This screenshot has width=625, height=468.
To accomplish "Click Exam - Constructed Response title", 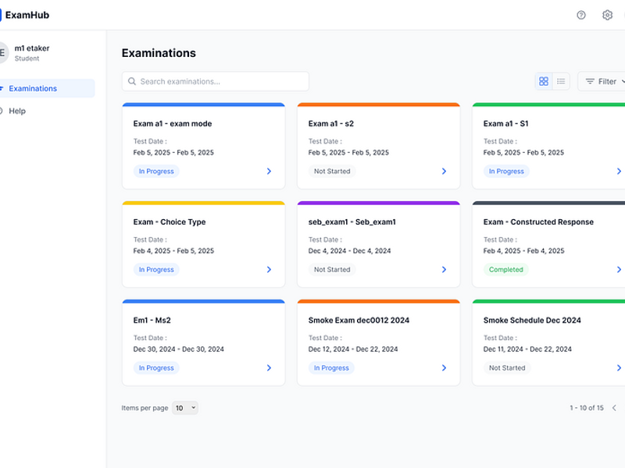I will point(538,222).
